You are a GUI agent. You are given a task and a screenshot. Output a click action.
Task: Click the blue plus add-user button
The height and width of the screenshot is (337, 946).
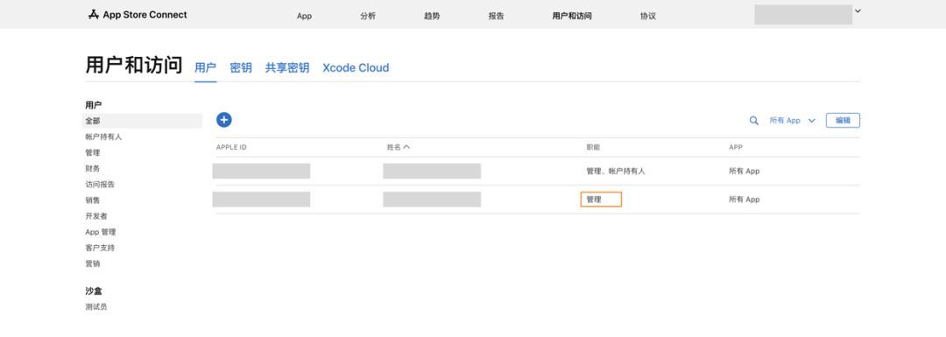click(224, 120)
